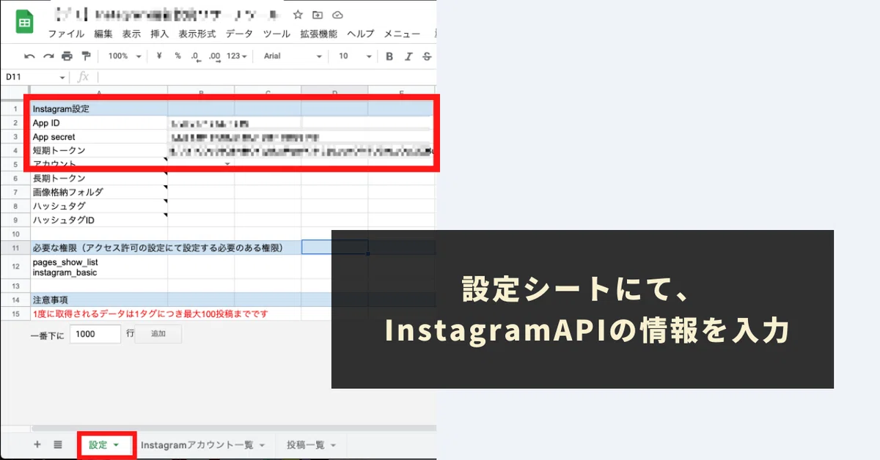Screen dimensions: 880x460
Task: Open the 投稿一覧 tab dropdown arrow
Action: (333, 445)
